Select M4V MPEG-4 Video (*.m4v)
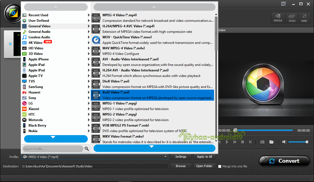The width and height of the screenshot is (314, 182). [153, 51]
